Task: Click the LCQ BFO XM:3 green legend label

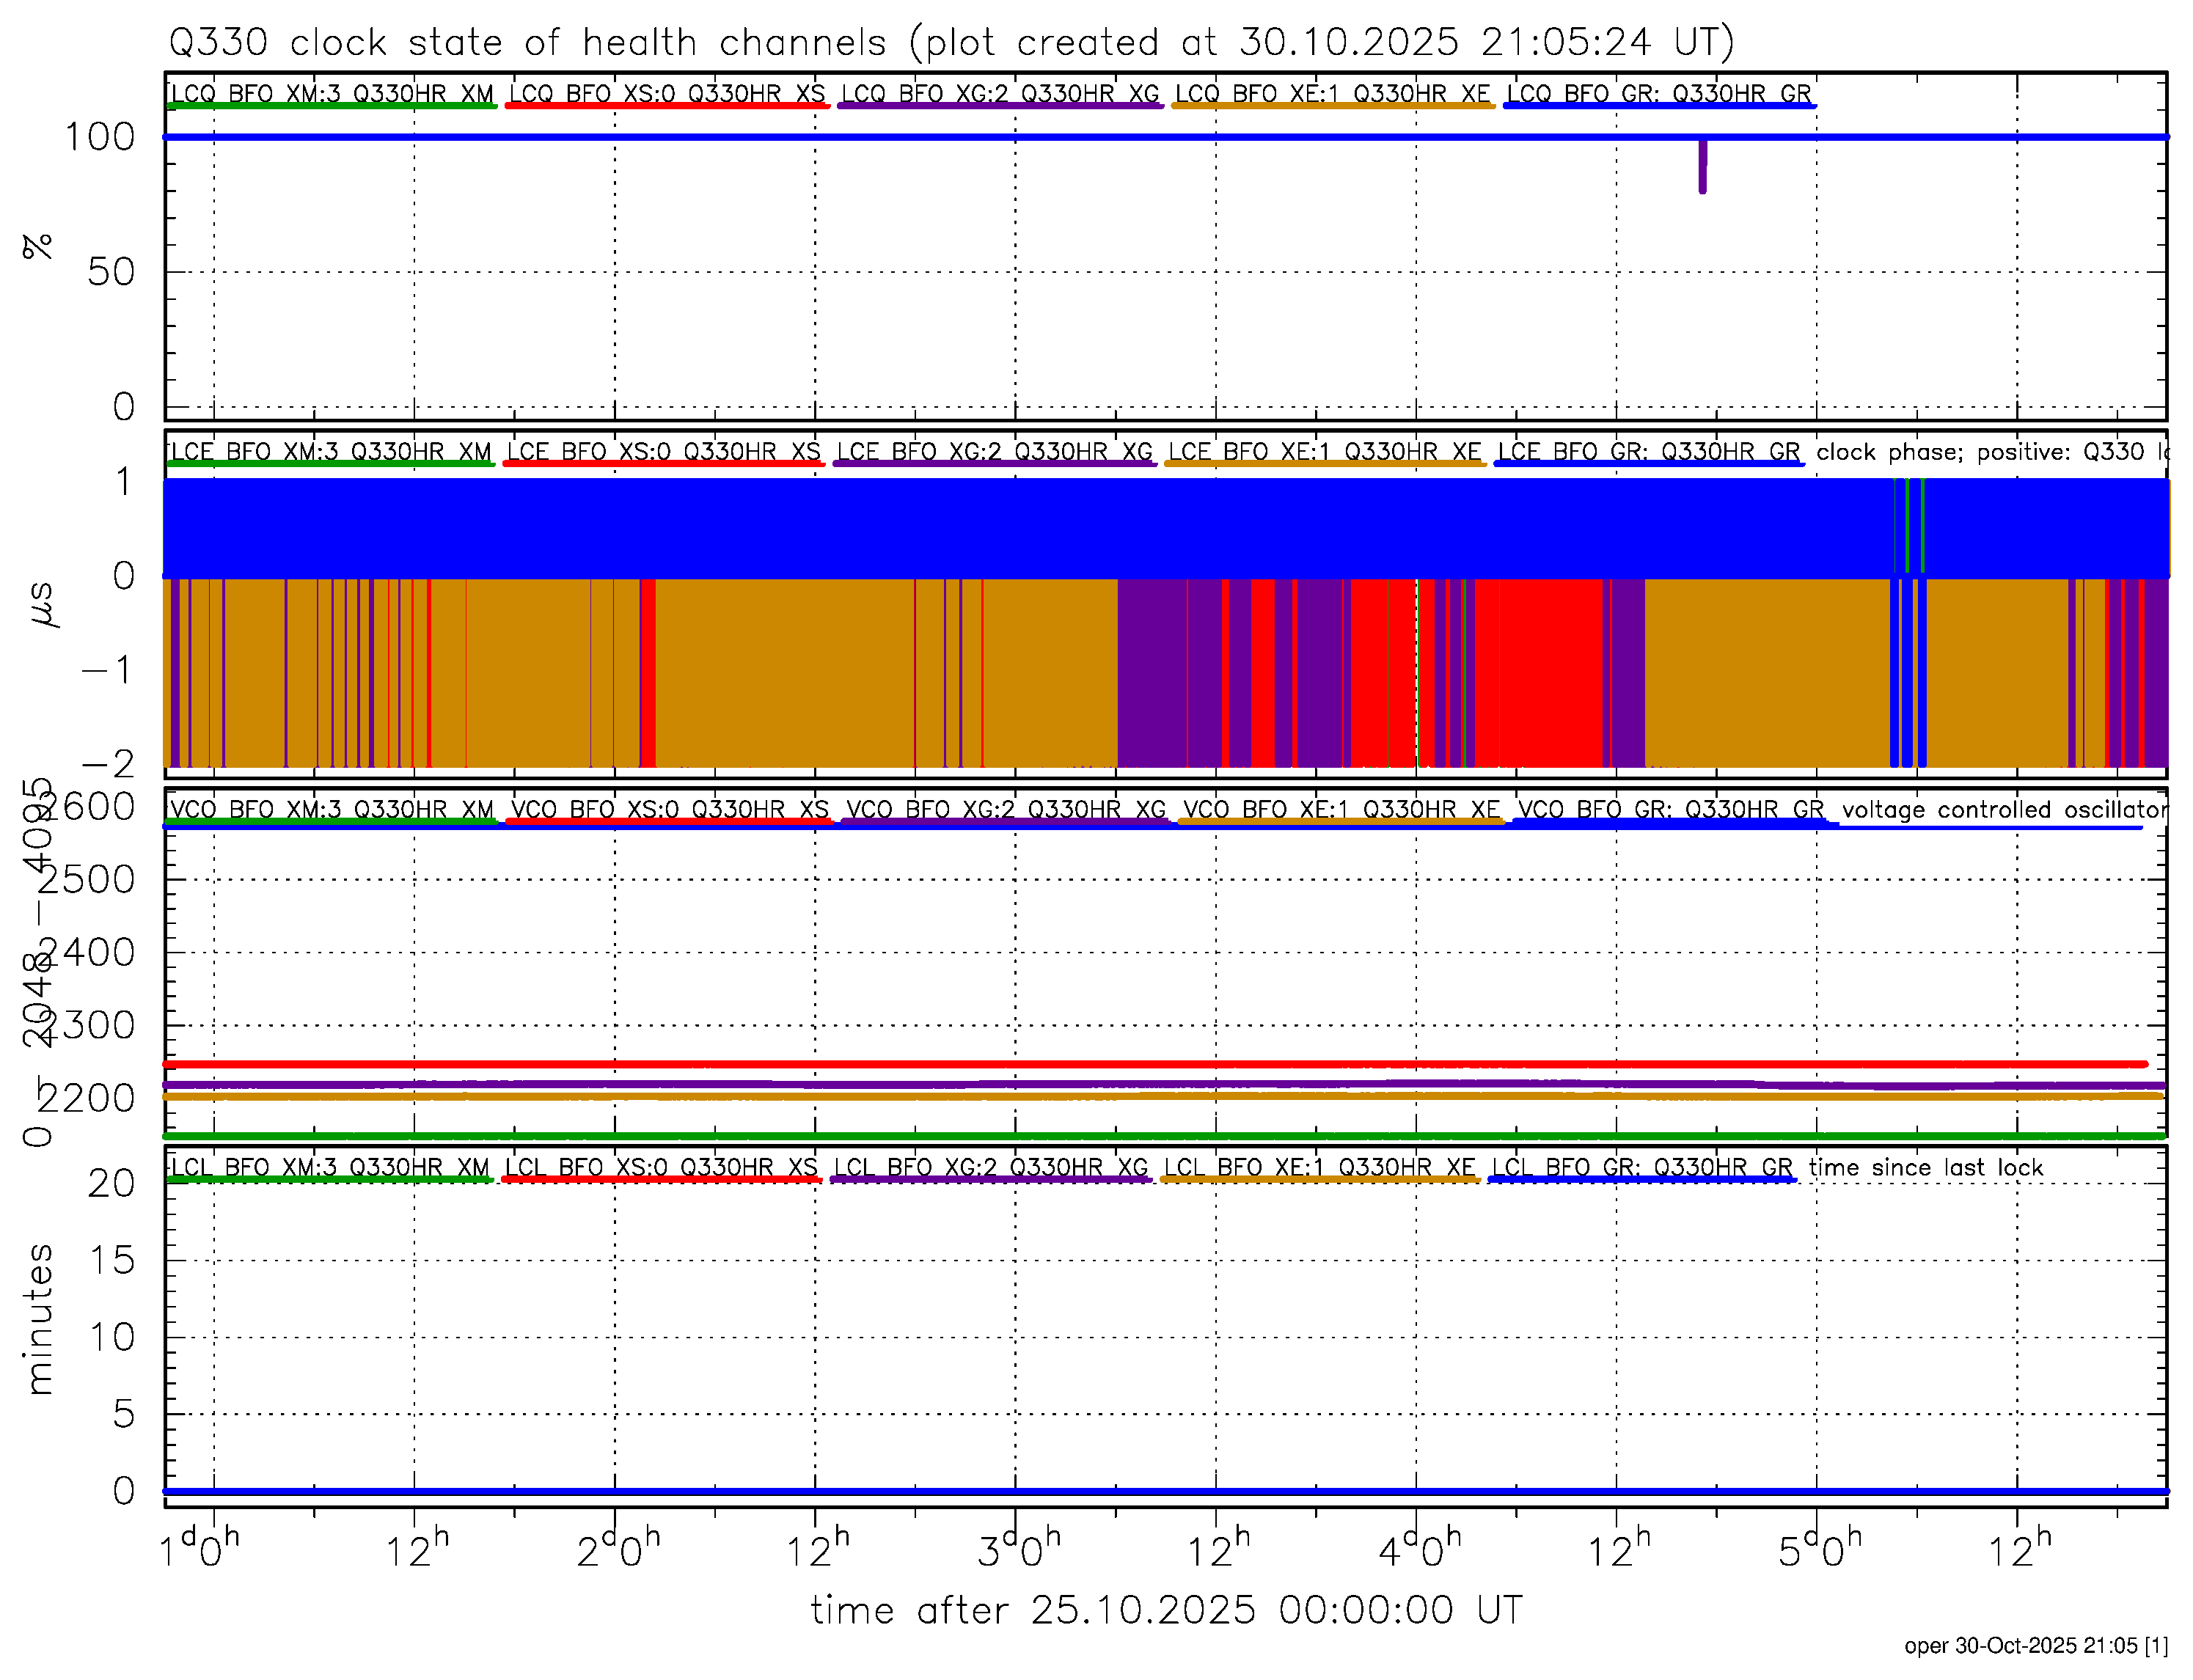Action: pyautogui.click(x=331, y=94)
